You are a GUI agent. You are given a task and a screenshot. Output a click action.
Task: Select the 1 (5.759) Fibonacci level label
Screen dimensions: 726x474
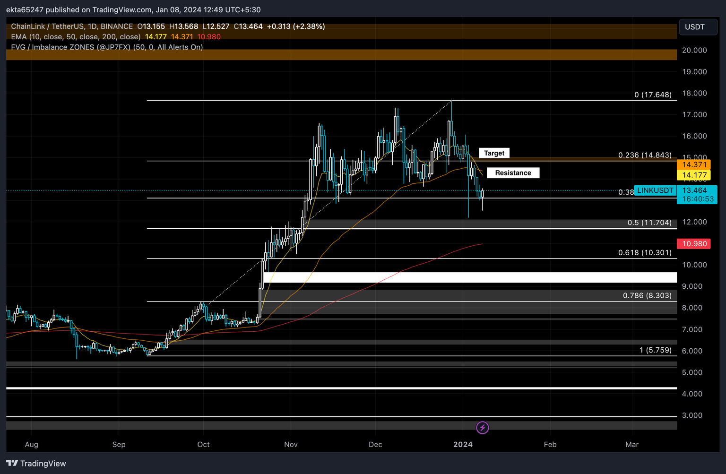655,350
